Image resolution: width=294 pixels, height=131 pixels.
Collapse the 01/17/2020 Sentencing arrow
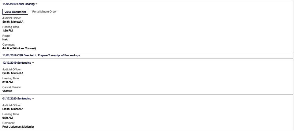(33, 99)
